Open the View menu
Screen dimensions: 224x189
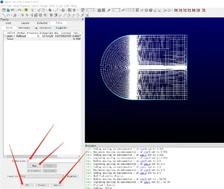tap(16, 6)
